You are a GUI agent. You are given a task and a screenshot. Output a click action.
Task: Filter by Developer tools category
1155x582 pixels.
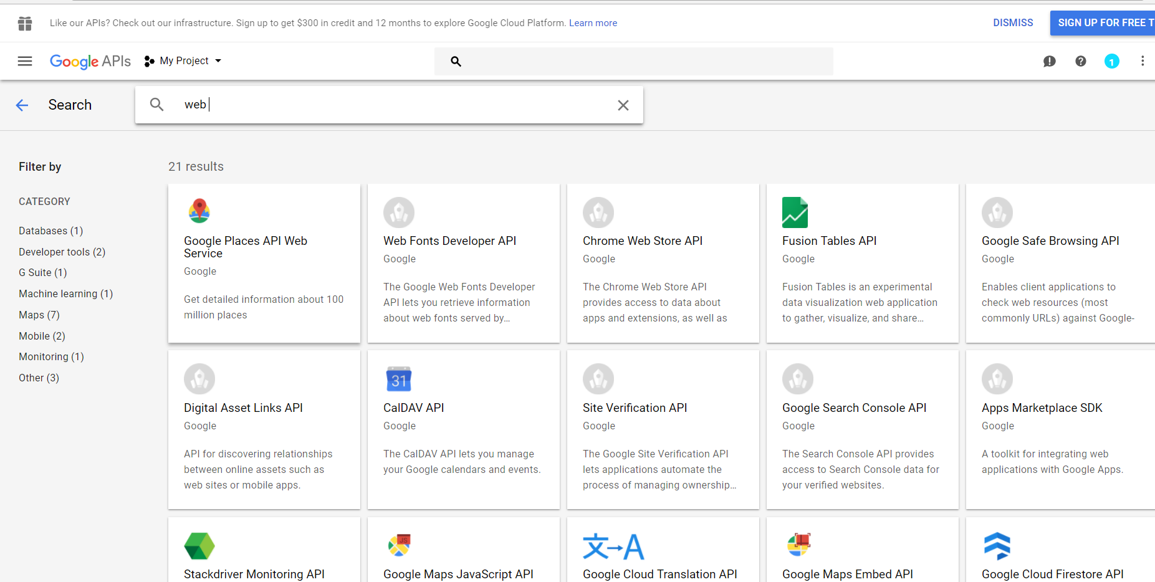tap(62, 252)
